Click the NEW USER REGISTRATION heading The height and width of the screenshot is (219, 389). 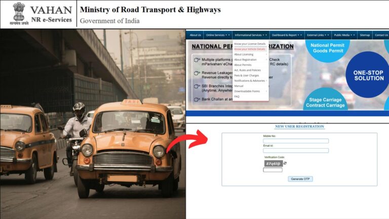pos(299,127)
